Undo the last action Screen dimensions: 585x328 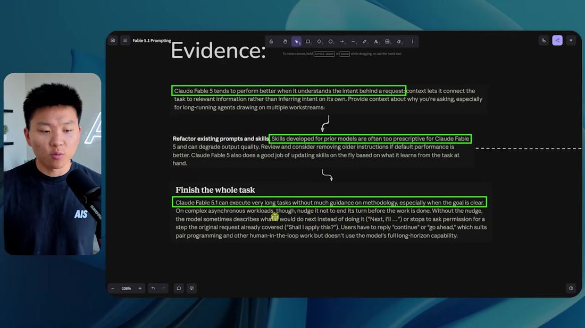[153, 288]
